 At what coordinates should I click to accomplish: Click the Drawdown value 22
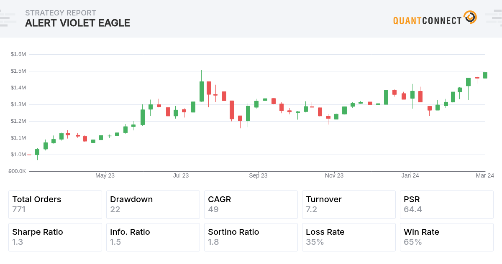tap(115, 209)
